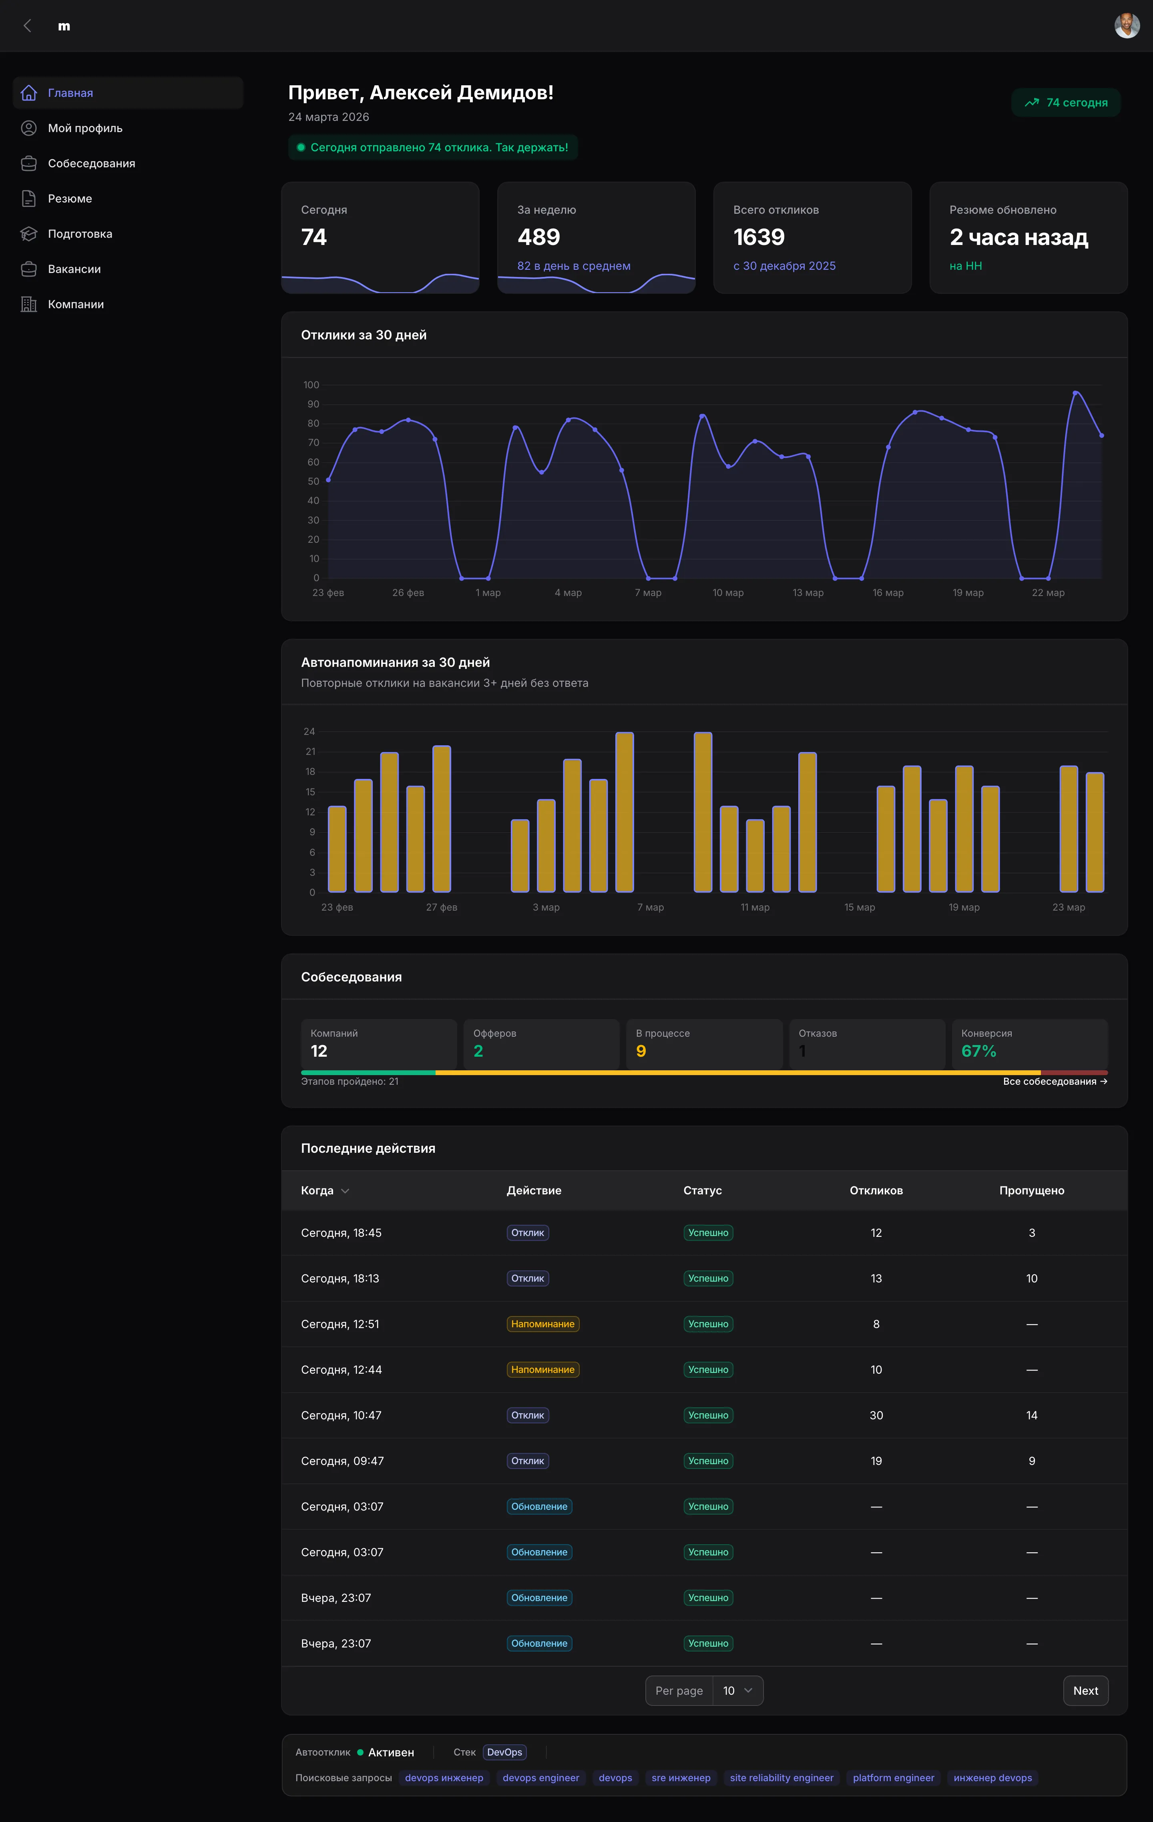The width and height of the screenshot is (1153, 1822).
Task: Click the back arrow icon in header
Action: (27, 26)
